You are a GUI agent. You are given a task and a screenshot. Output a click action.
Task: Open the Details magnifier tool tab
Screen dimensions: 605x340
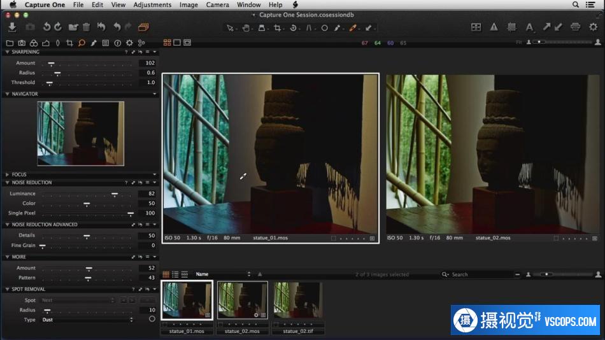tap(82, 43)
